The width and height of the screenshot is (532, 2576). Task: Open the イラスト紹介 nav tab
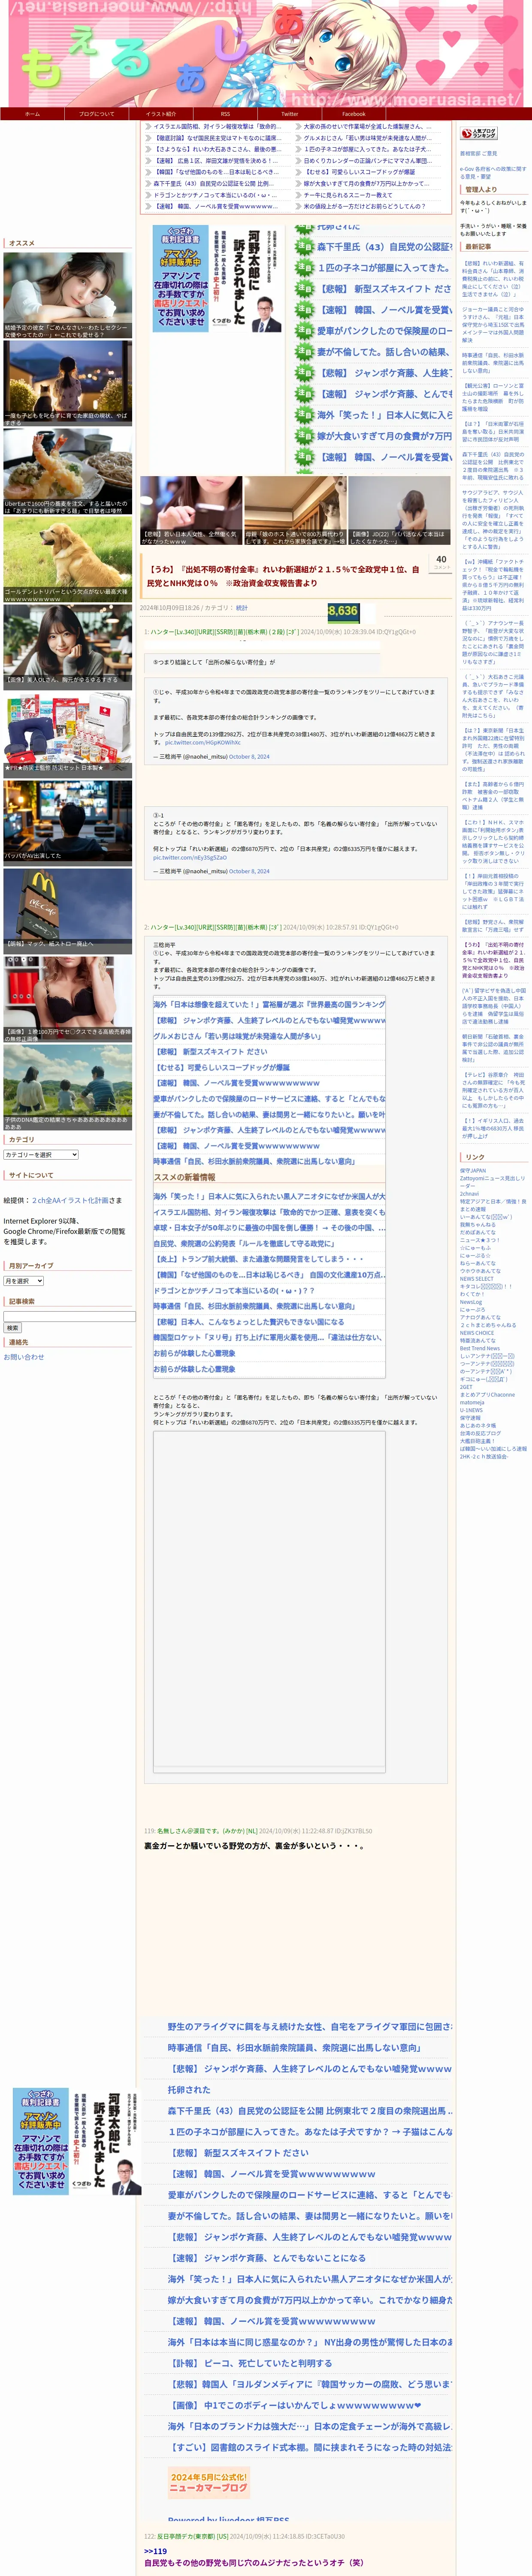click(x=160, y=114)
